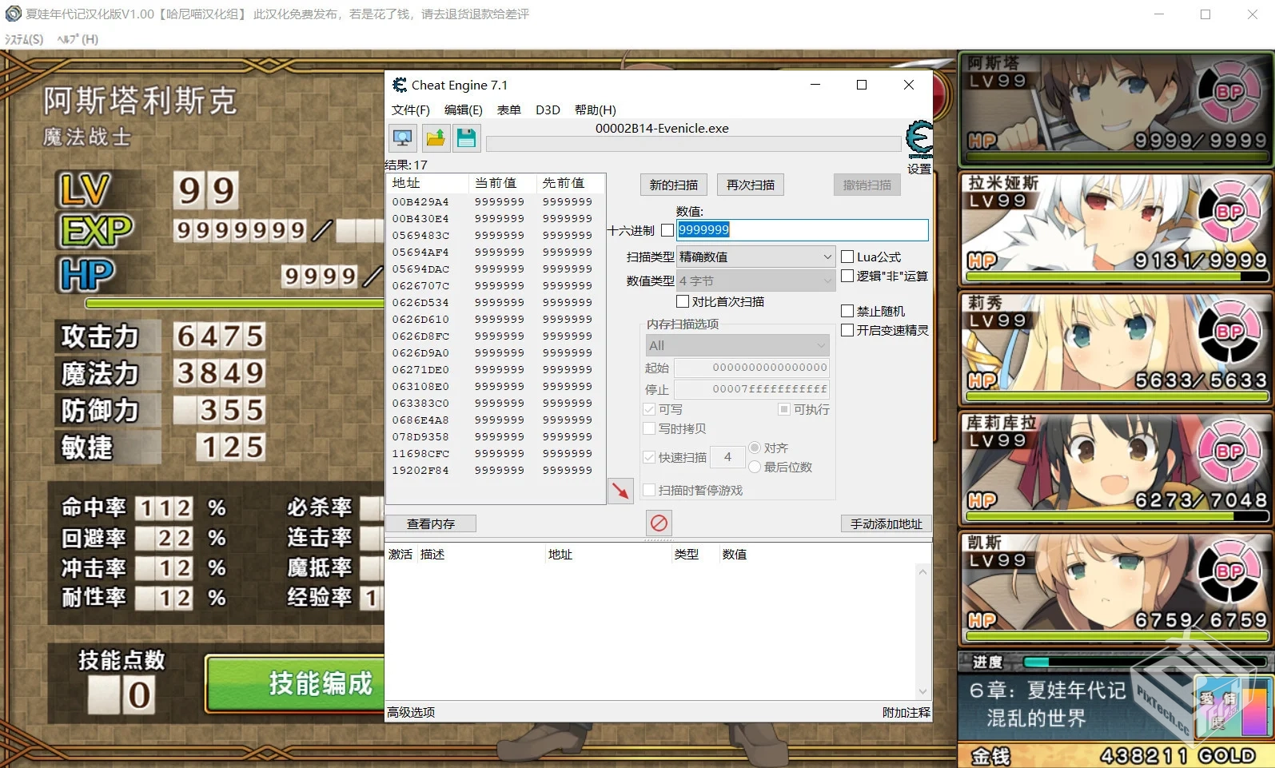Click 凯斯 BP gauge icon

[x=1229, y=571]
